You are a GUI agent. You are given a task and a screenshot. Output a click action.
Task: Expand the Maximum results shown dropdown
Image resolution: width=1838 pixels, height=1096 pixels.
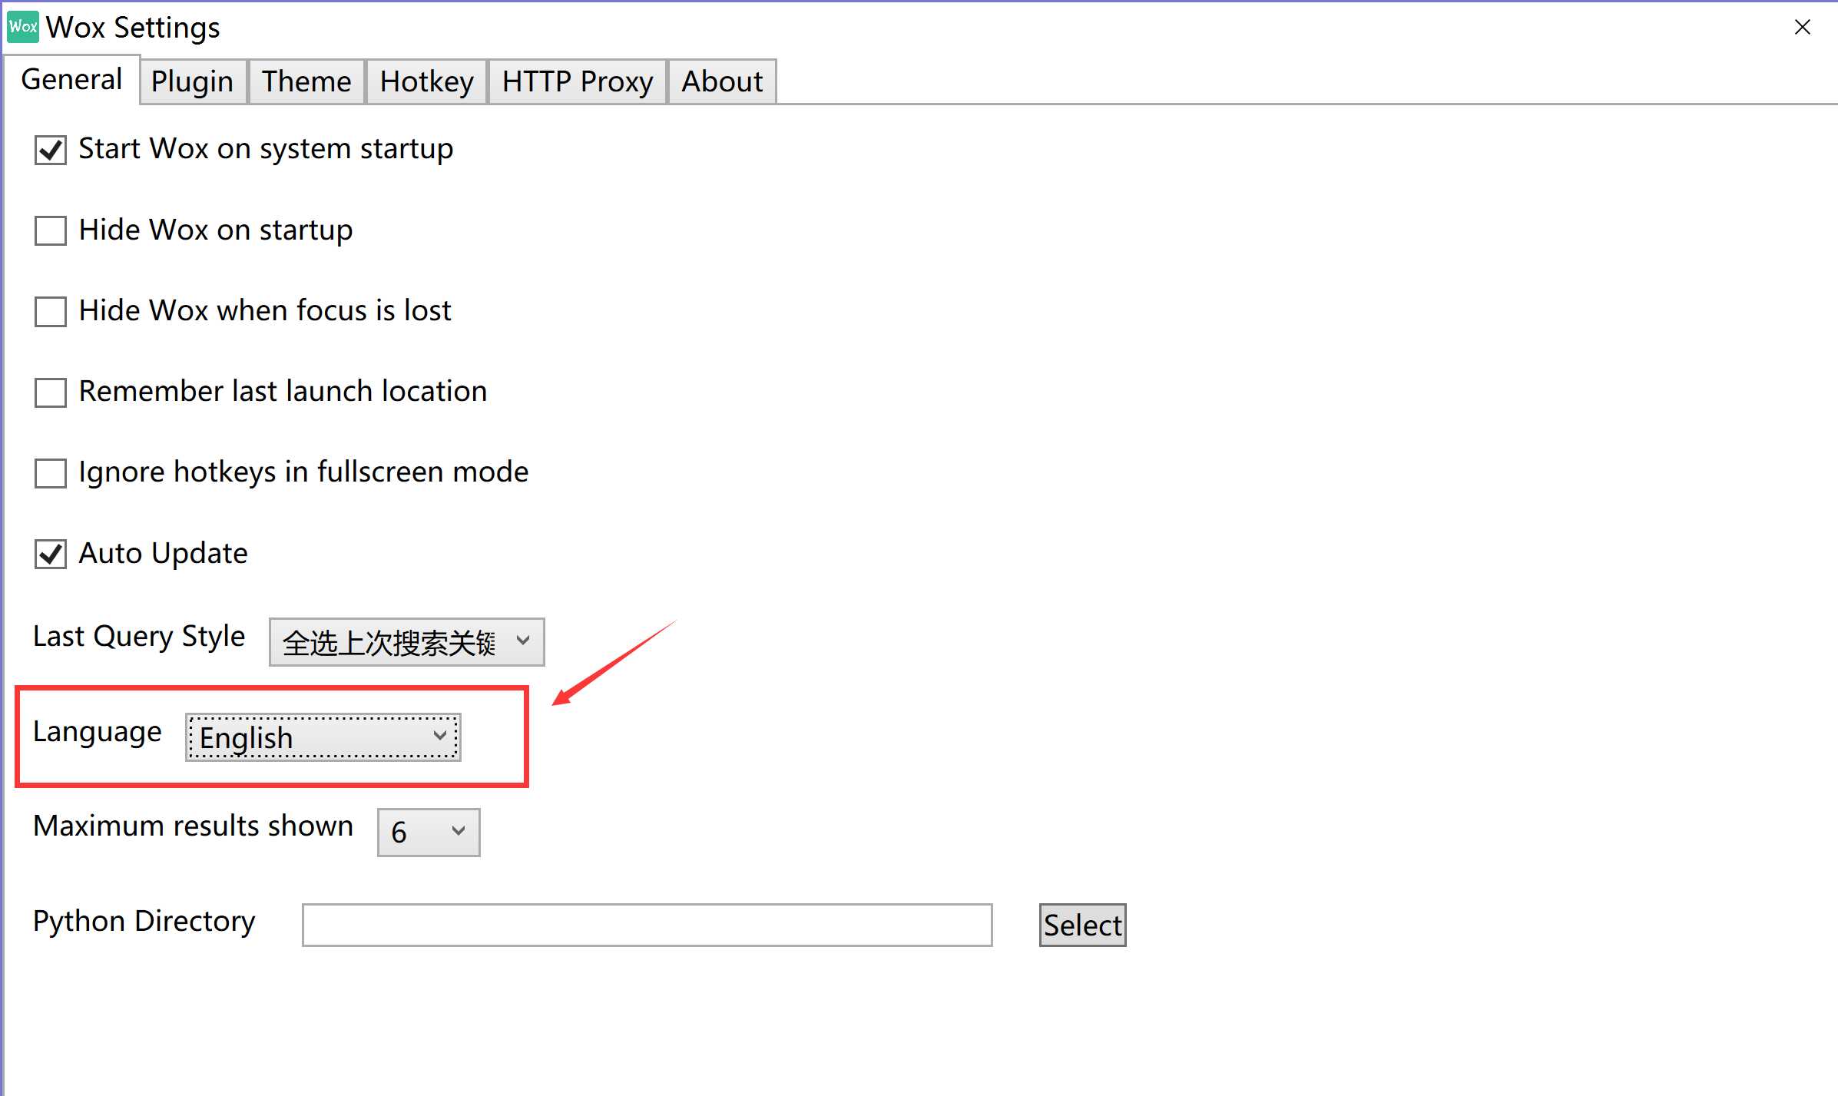click(429, 833)
